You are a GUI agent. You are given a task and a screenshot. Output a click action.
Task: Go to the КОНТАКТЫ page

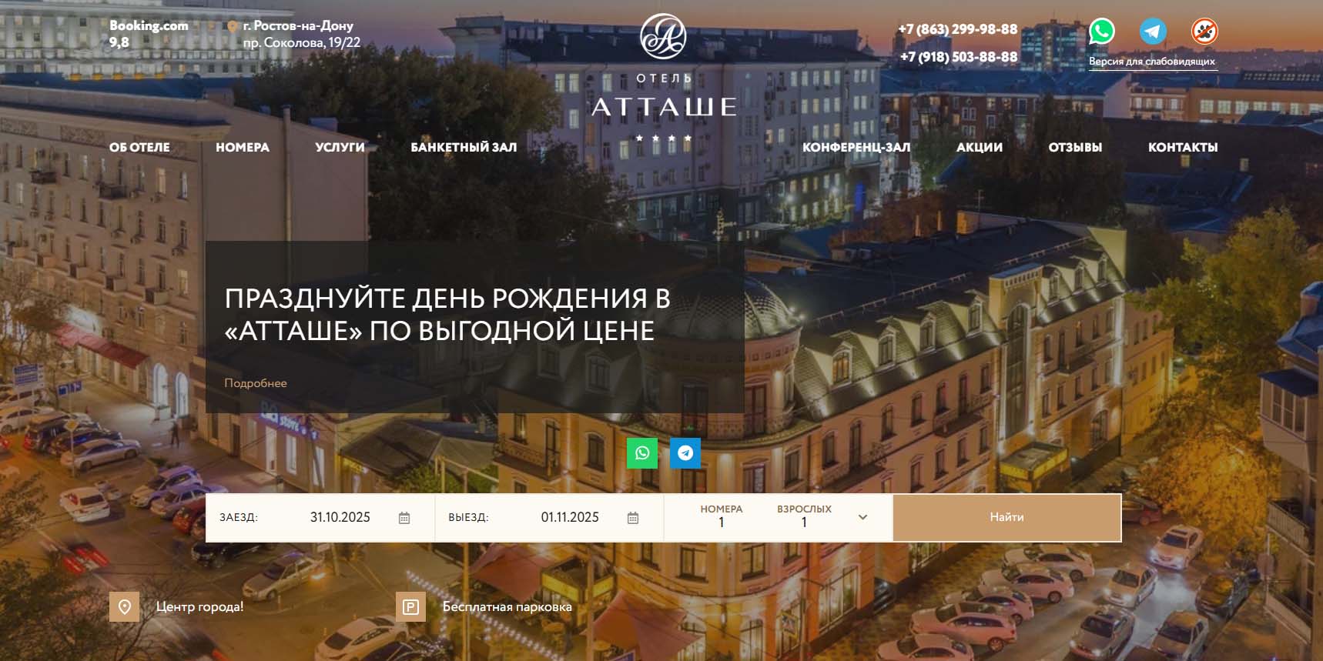point(1182,147)
